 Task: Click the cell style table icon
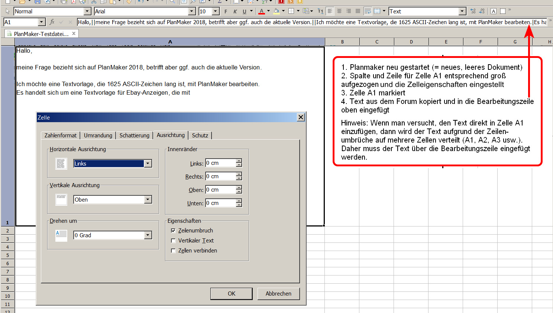[x=306, y=12]
